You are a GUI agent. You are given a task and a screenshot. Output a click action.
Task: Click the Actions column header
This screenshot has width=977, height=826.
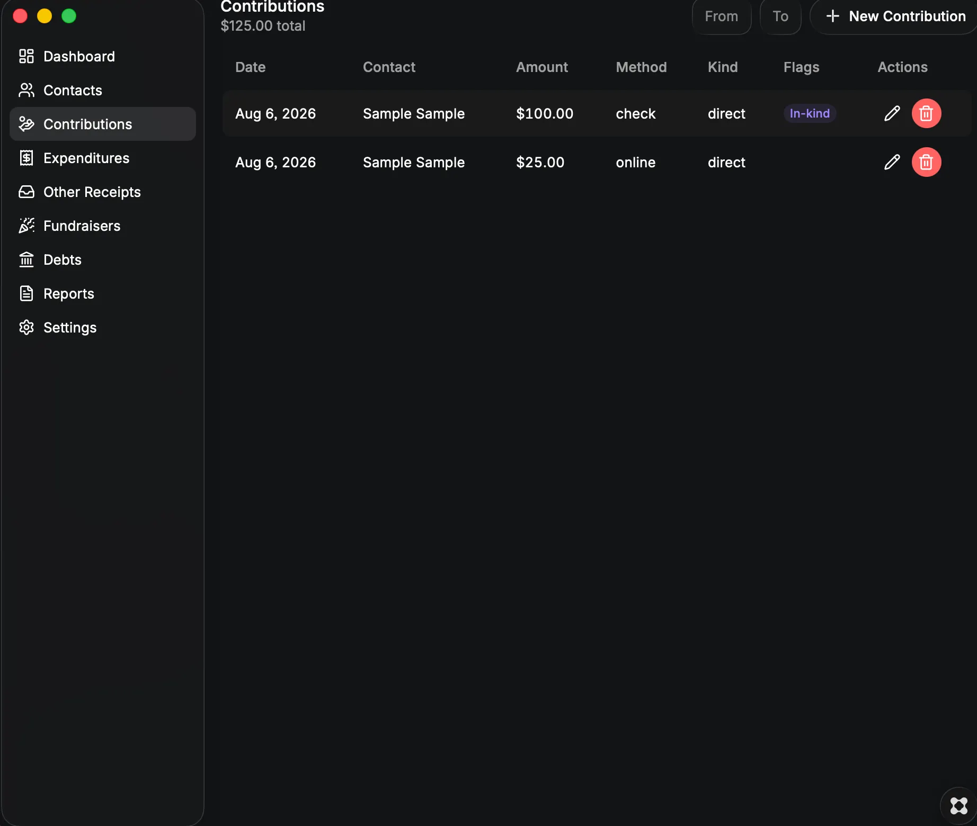[x=902, y=67]
